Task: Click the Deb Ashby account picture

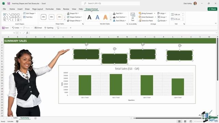Action: [195, 3]
